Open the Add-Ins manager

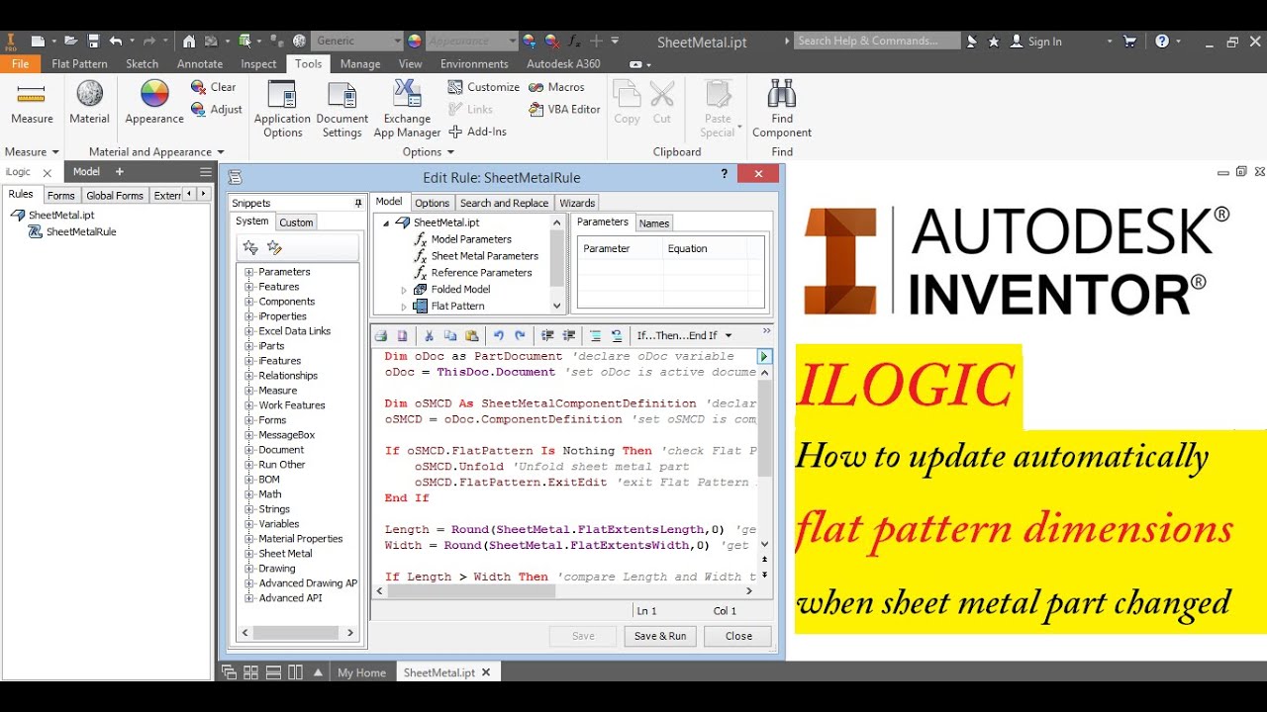click(x=478, y=132)
